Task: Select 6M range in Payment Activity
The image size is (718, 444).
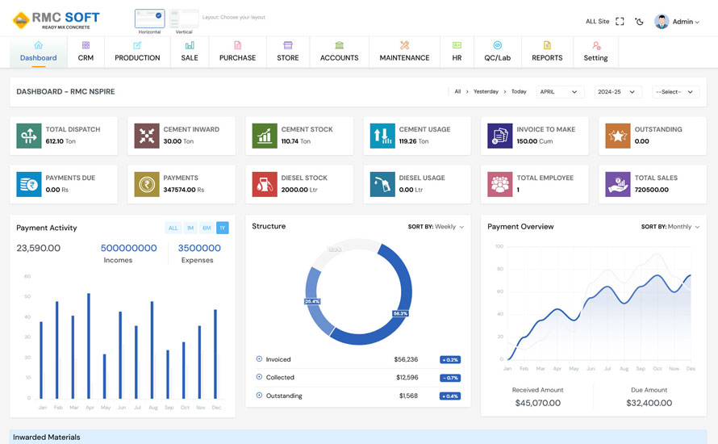Action: [207, 228]
